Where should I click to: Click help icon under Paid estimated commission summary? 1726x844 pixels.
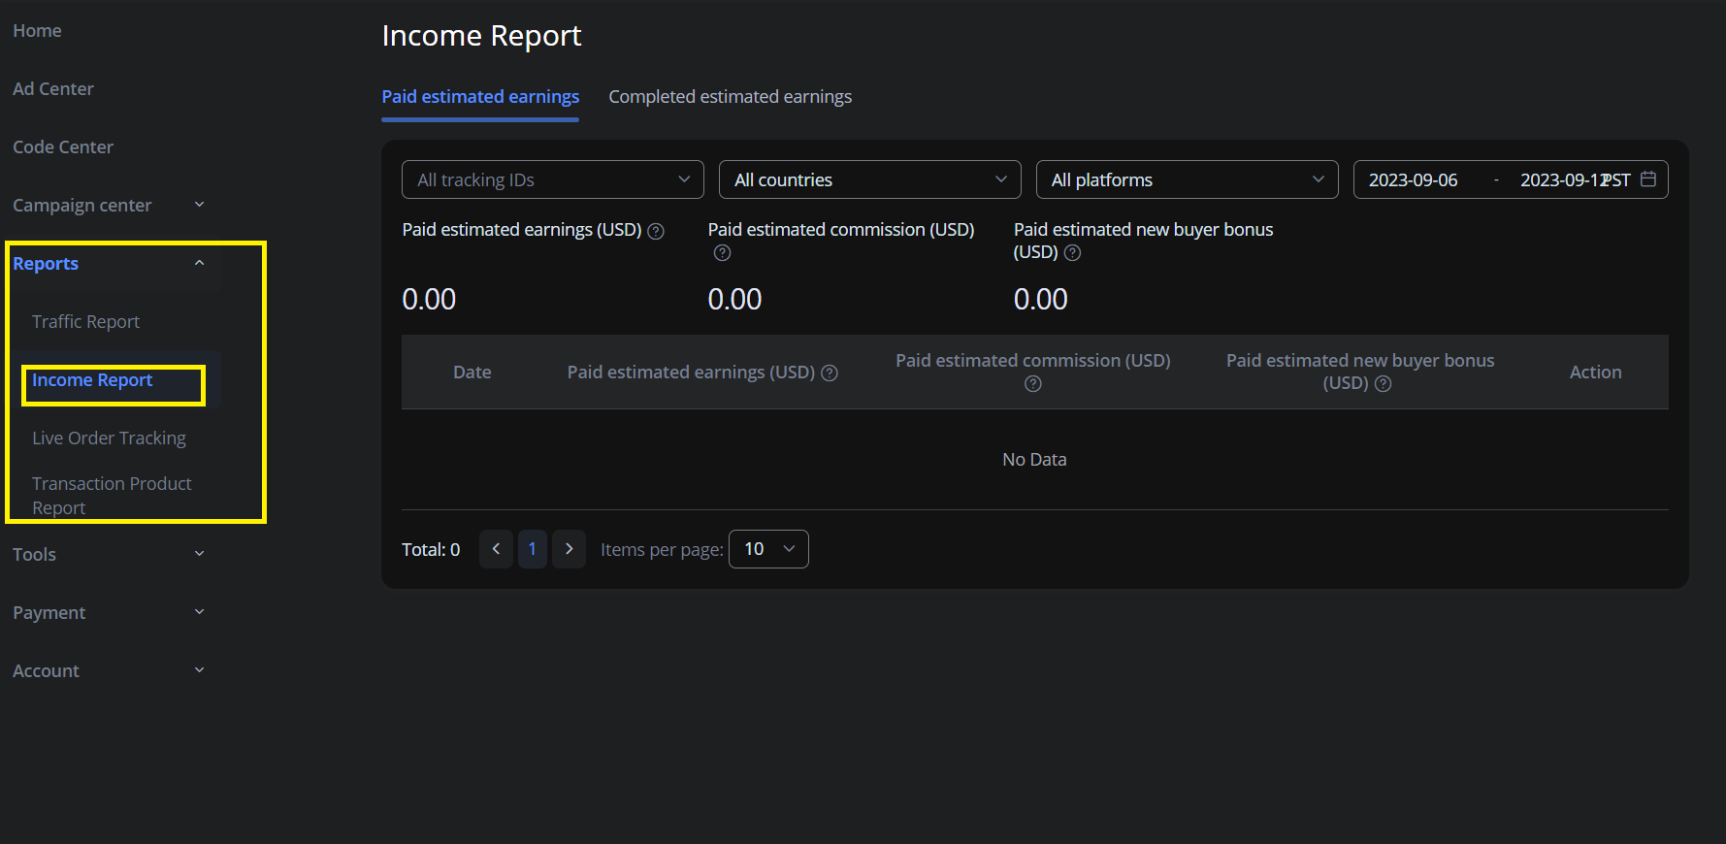(x=722, y=253)
